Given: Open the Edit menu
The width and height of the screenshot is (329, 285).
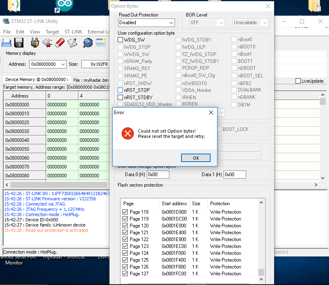Looking at the screenshot, I should point(20,32).
